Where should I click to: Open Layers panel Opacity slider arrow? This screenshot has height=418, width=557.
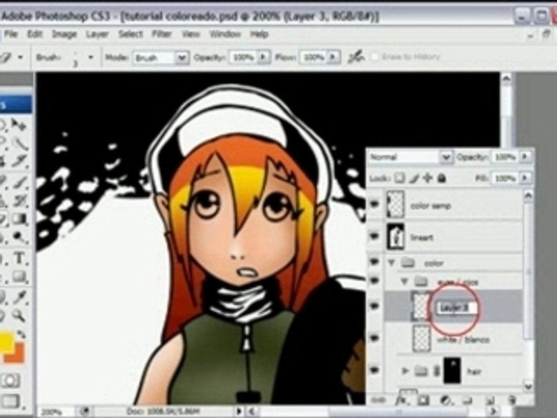pyautogui.click(x=526, y=157)
